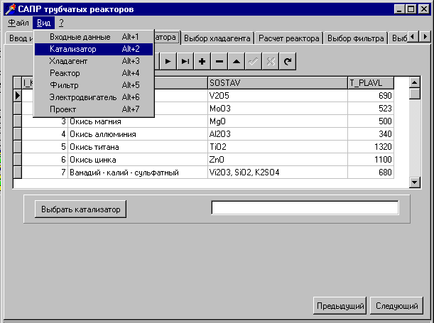Click the minus delete record button
The image size is (434, 323).
point(219,62)
